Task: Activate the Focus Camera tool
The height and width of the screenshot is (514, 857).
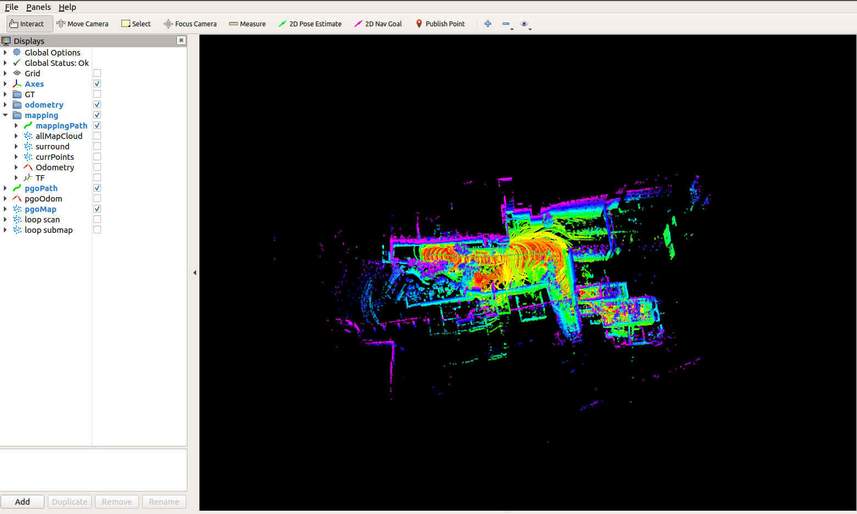Action: [x=190, y=24]
